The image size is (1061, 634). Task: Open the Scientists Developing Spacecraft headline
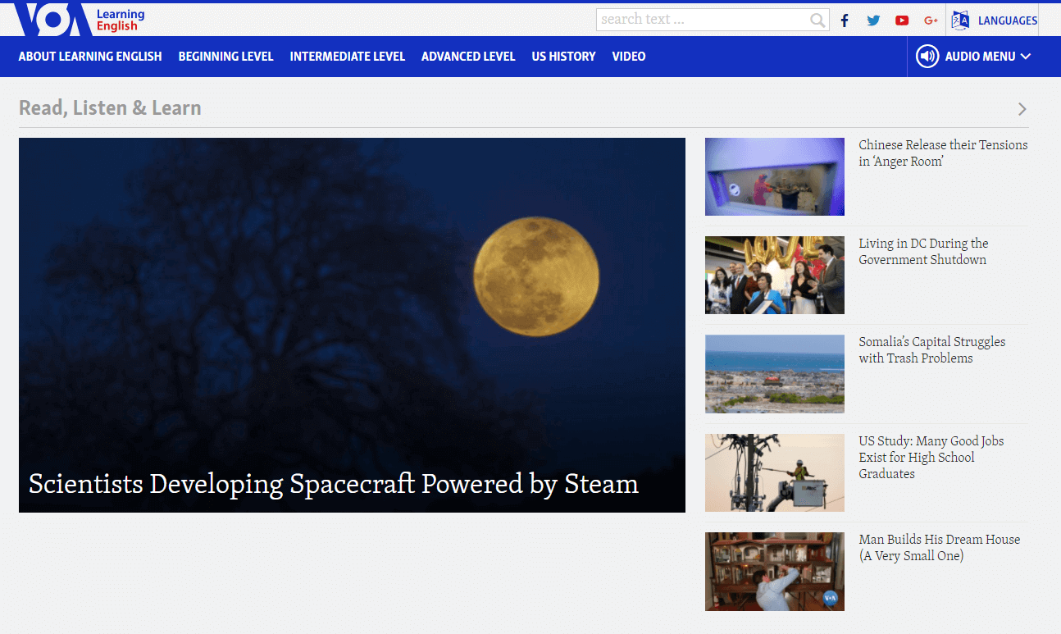(333, 484)
